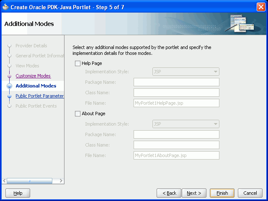Click the Public Portlet Events step
This screenshot has width=268, height=201.
tap(36, 106)
